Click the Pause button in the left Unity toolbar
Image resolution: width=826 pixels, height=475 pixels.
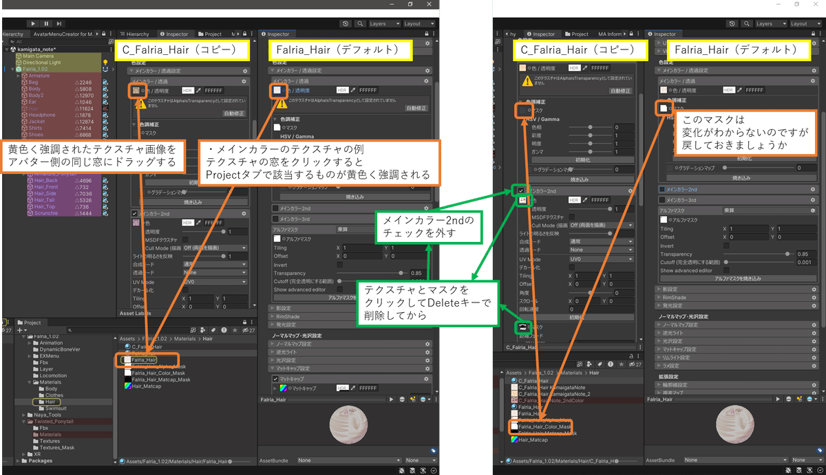tap(47, 23)
